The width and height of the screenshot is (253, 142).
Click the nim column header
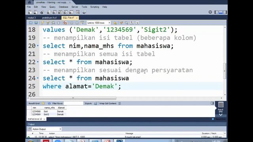pyautogui.click(x=34, y=108)
